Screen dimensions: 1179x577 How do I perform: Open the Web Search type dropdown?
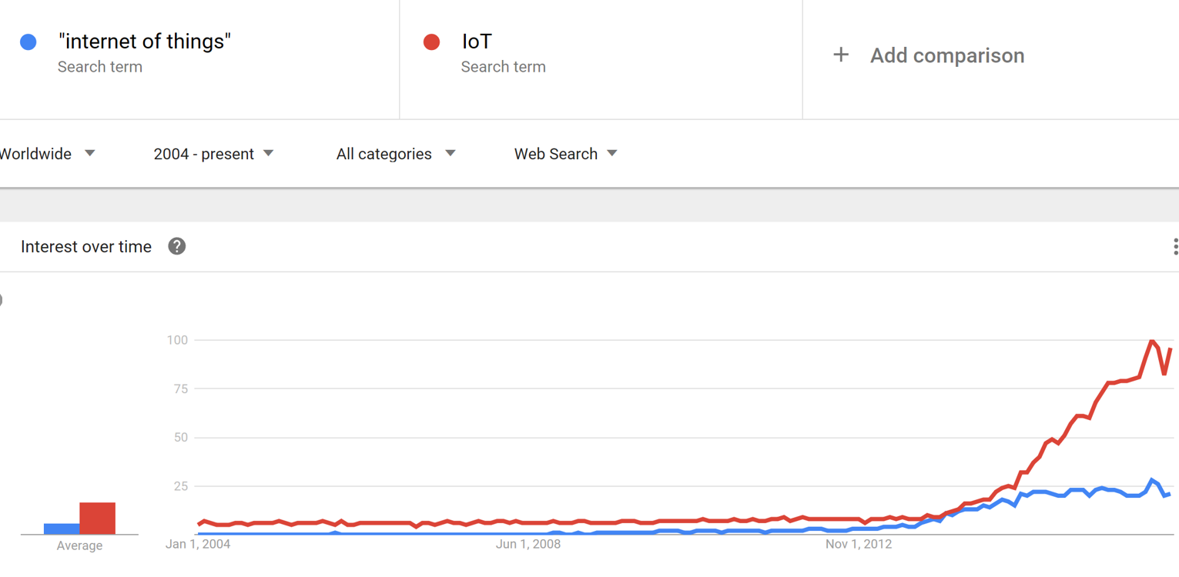click(566, 154)
